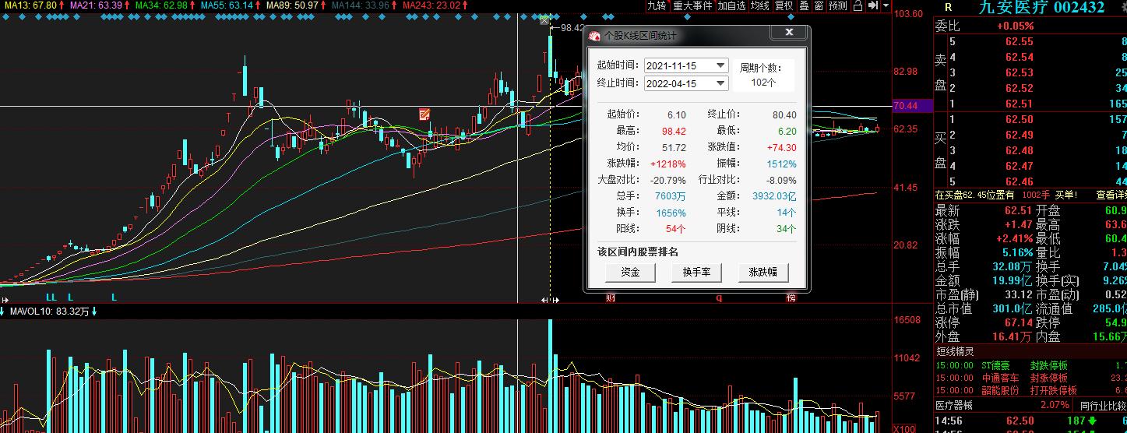Click the MA21 indicator label
1127x433 pixels.
tap(97, 5)
